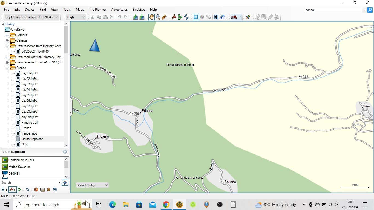374x210 pixels.
Task: Open the File menu
Action: click(x=7, y=10)
